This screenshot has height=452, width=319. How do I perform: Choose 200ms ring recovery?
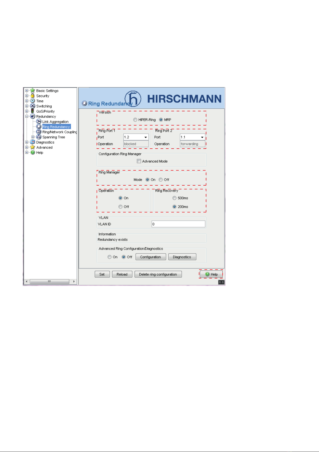(x=174, y=207)
